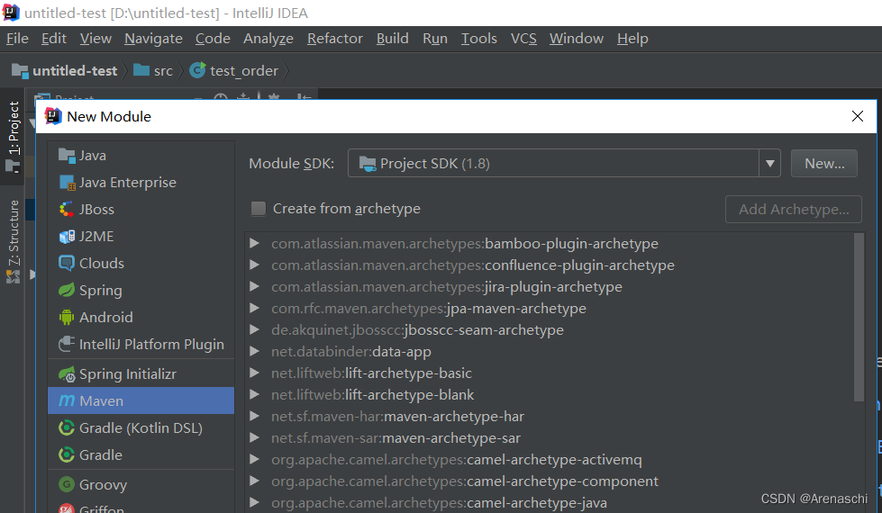
Task: Click the src folder icon in breadcrumb
Action: pos(141,70)
